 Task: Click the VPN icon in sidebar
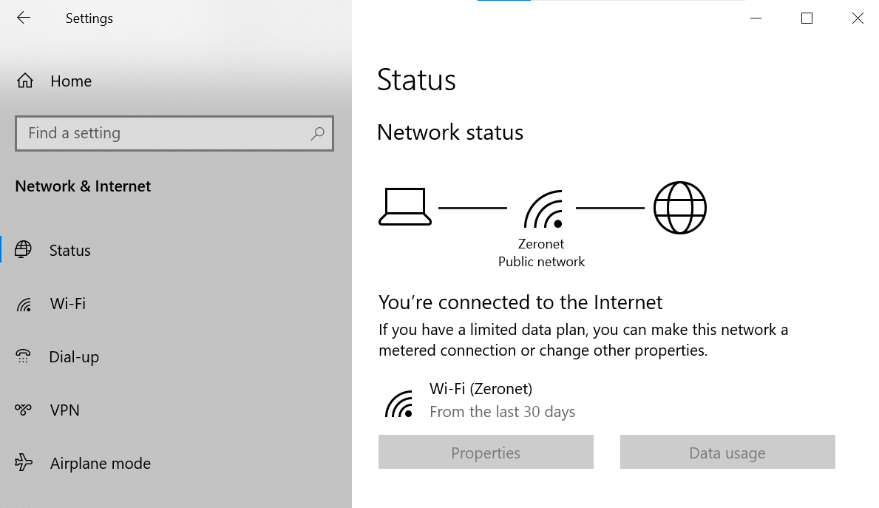tap(24, 410)
